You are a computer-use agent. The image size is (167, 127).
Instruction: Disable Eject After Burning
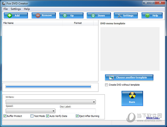(x=77, y=116)
